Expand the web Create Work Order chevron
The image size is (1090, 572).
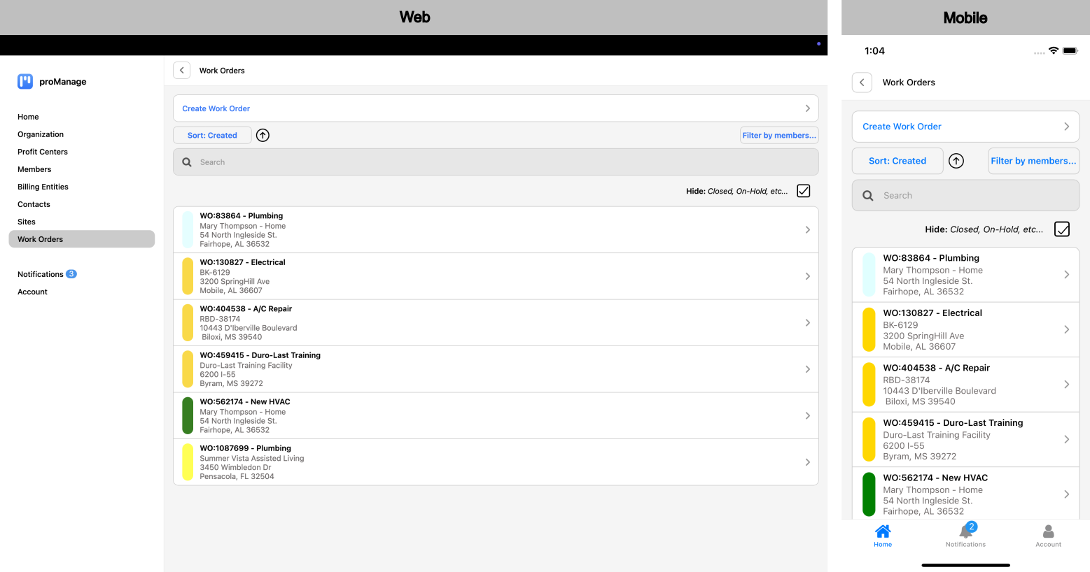pyautogui.click(x=807, y=108)
